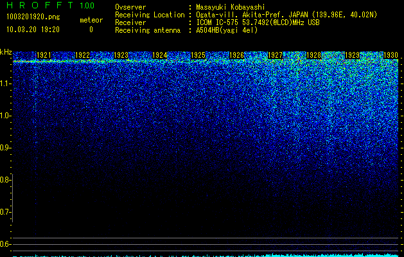This screenshot has height=257, width=404.
Task: Click the 0.9 frequency axis label
Action: 5,148
